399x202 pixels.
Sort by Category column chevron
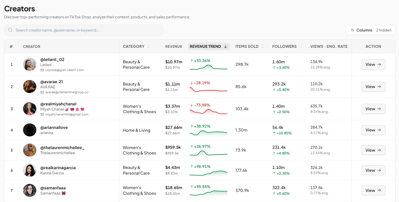[149, 46]
